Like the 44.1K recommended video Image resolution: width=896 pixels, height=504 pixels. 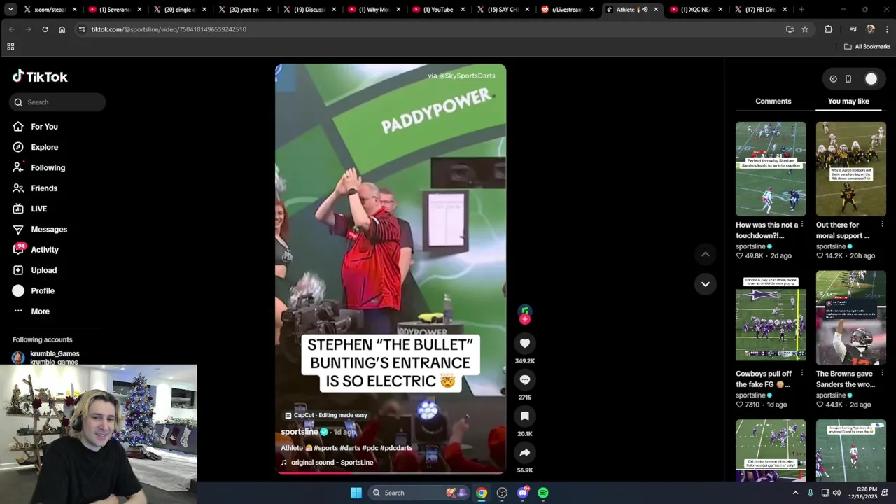point(820,405)
